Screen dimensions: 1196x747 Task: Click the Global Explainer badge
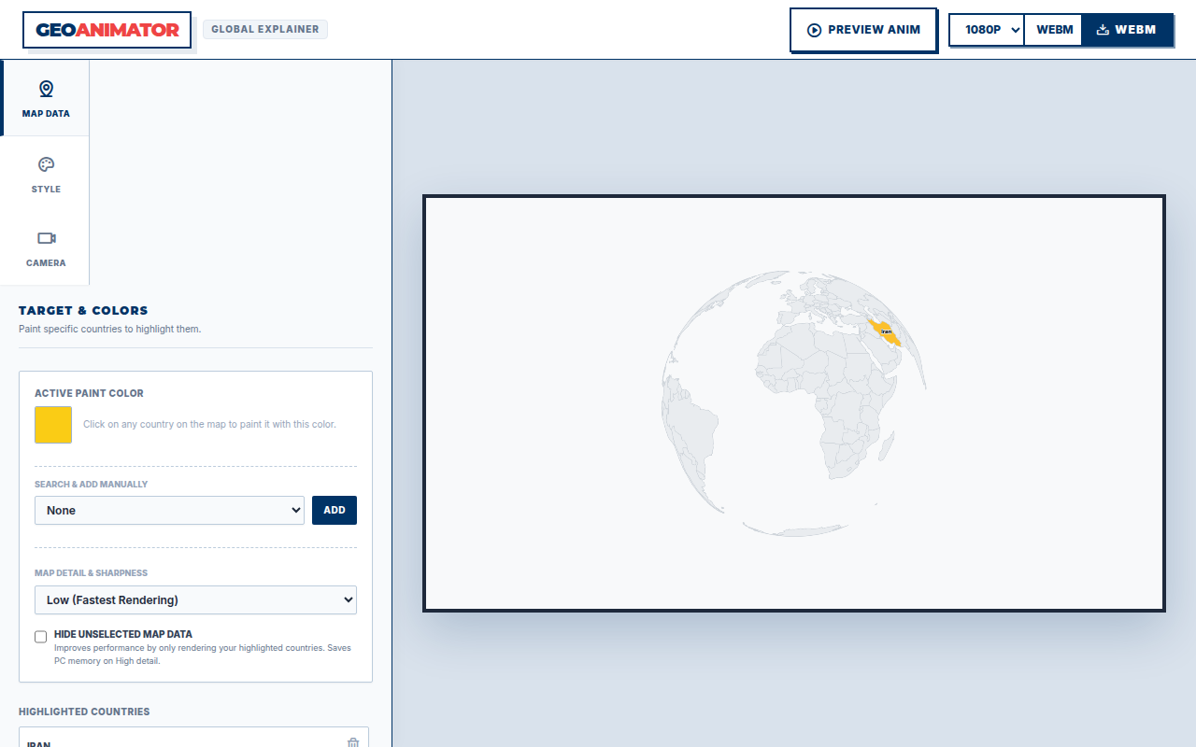(x=265, y=29)
